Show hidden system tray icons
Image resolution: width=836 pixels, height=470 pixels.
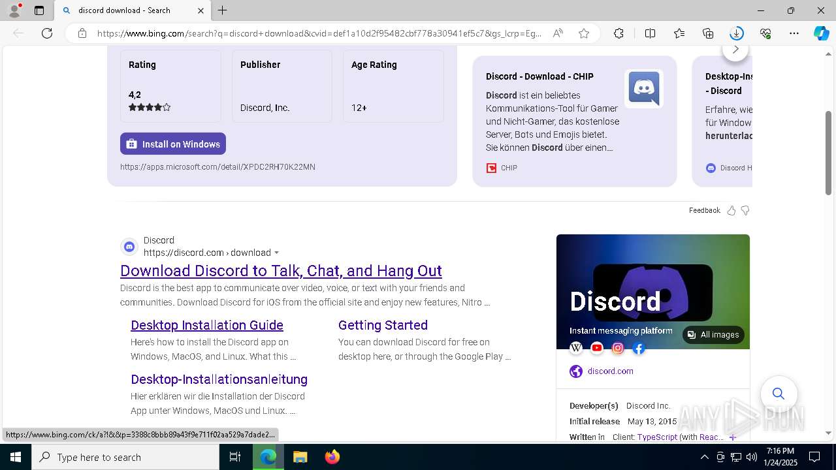point(704,457)
